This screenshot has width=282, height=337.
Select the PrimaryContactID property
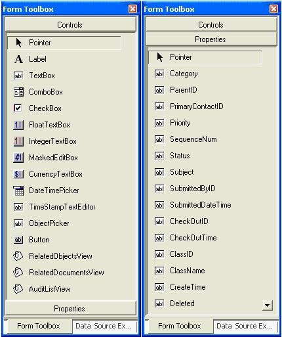click(x=197, y=106)
